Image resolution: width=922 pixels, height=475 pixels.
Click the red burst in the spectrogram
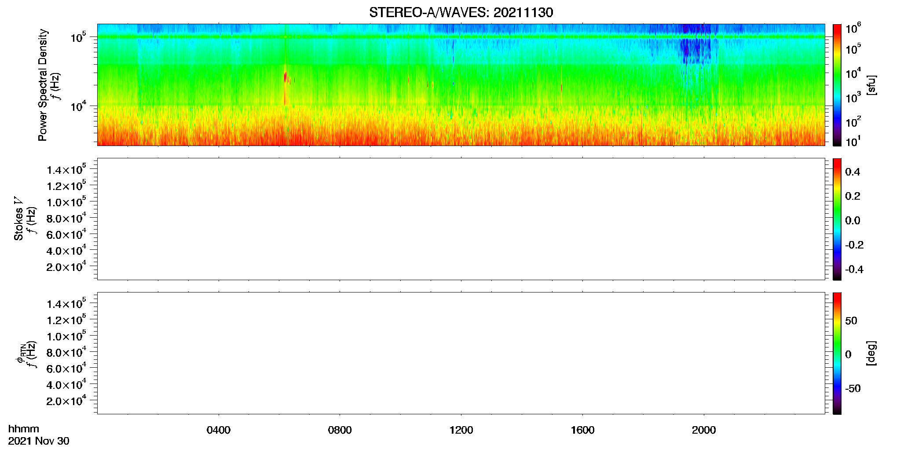point(285,78)
